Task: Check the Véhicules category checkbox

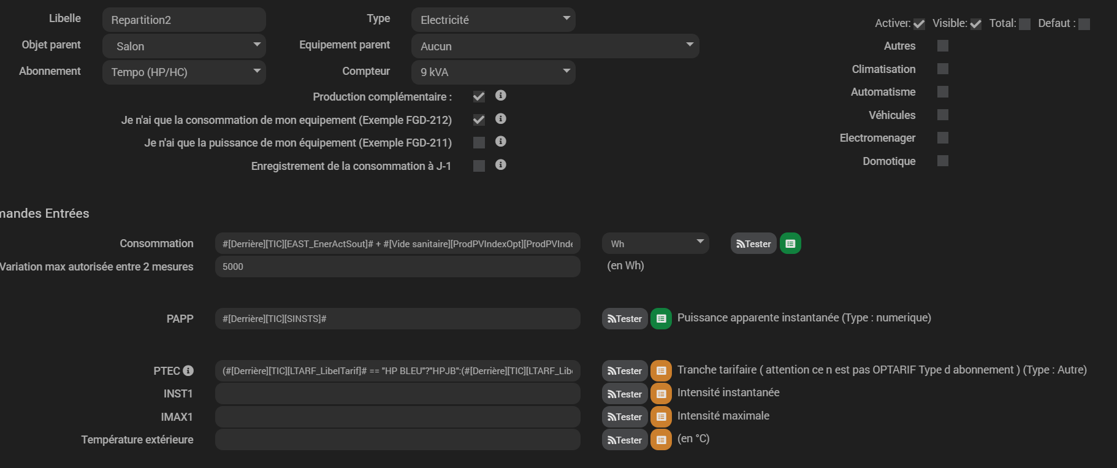Action: 943,115
